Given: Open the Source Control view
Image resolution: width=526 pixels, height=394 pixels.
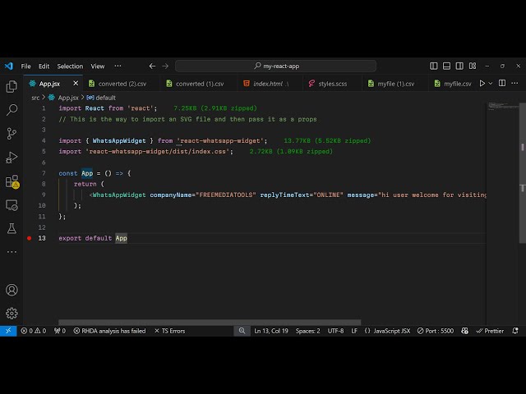Looking at the screenshot, I should [x=12, y=133].
